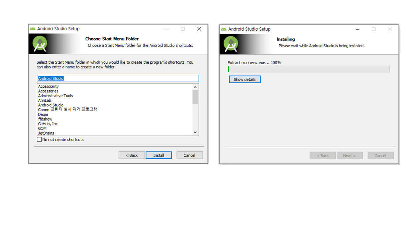Click the small Android icon in left window title bar
The height and width of the screenshot is (228, 406).
[33, 29]
